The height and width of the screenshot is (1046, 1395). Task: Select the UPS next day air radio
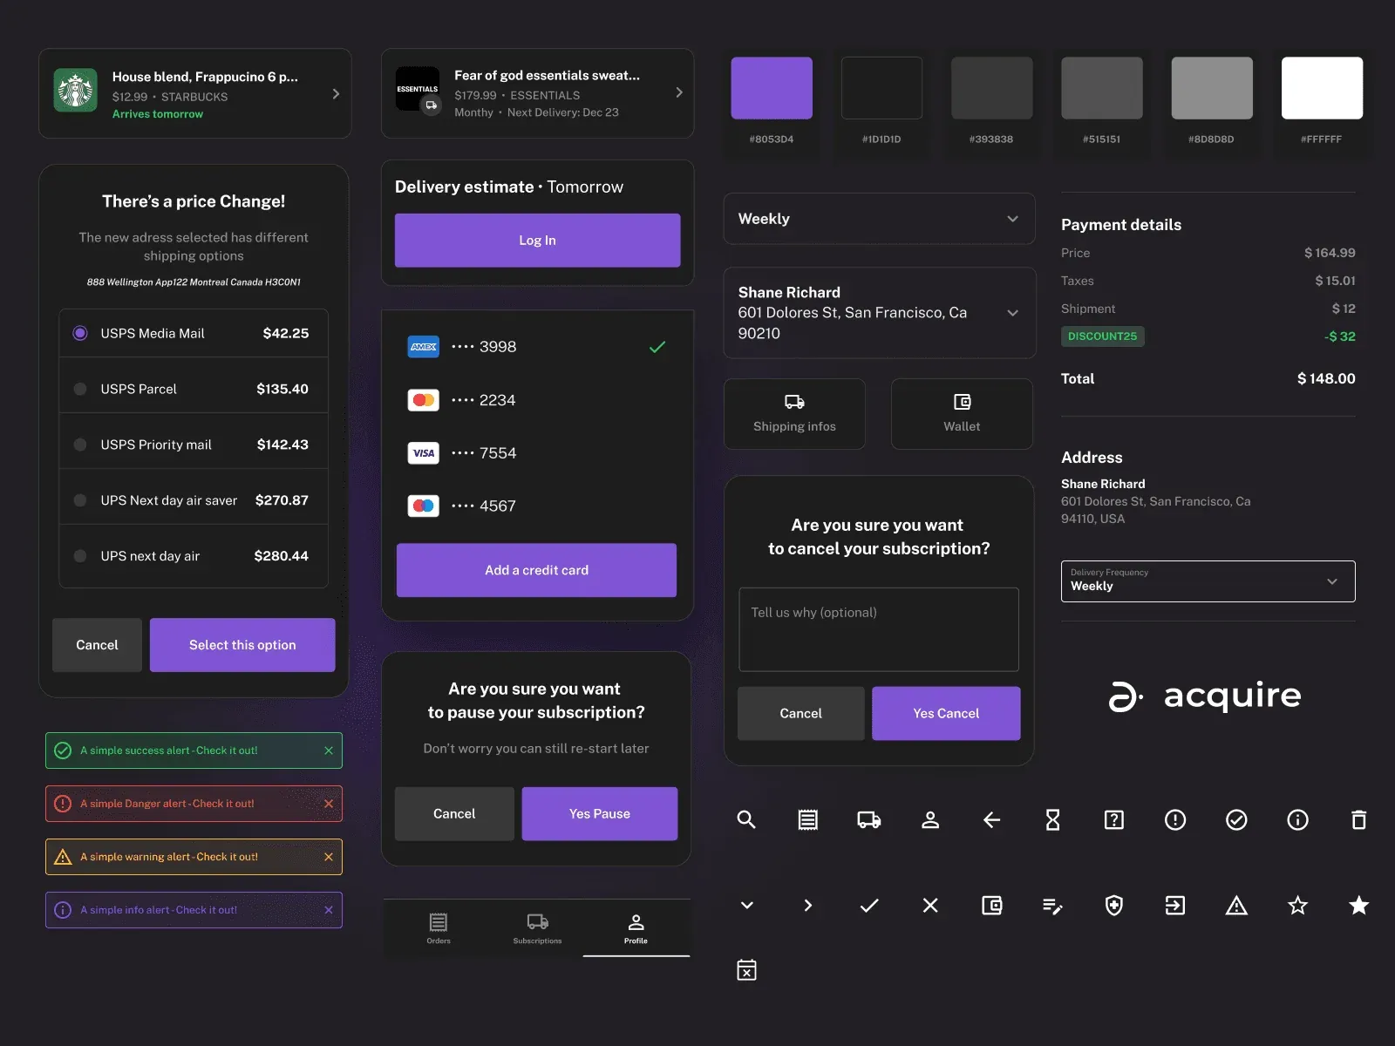(80, 556)
